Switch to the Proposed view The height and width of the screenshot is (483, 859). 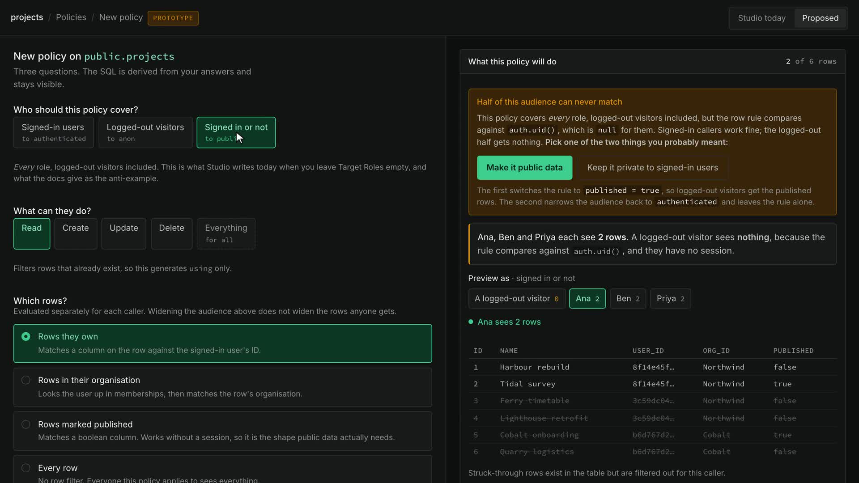pyautogui.click(x=820, y=18)
